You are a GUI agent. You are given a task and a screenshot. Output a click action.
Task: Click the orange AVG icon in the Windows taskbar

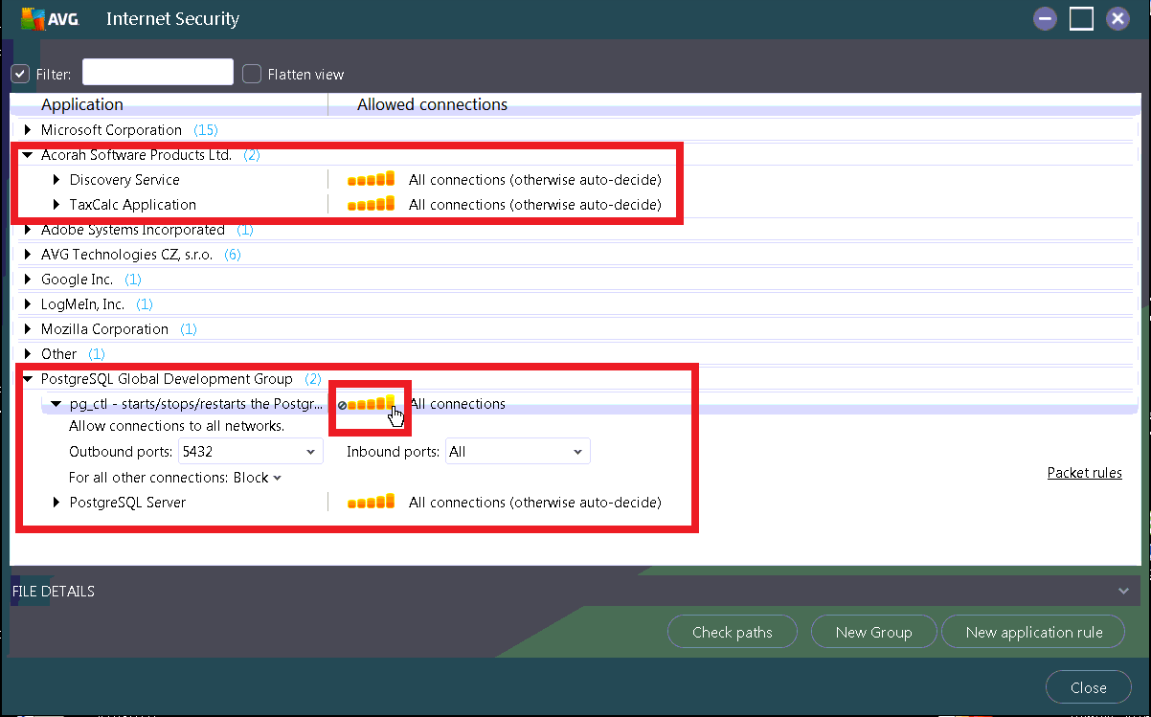[x=965, y=714]
